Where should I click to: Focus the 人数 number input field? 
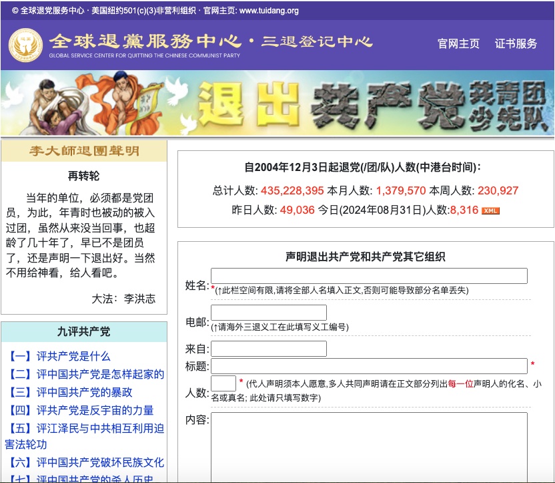[223, 383]
